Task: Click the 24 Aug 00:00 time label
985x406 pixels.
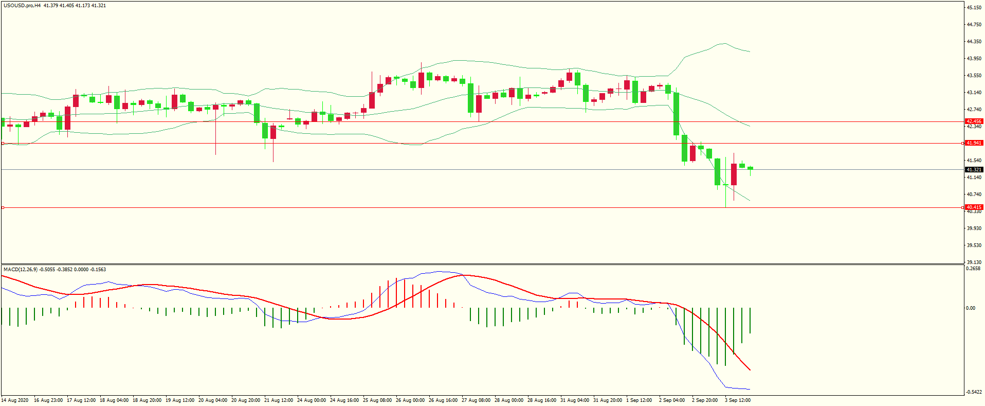Action: [312, 400]
